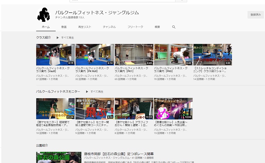Image resolution: width=265 pixels, height=163 pixels.
Task: Open the チャンネル tab
Action: pyautogui.click(x=109, y=27)
